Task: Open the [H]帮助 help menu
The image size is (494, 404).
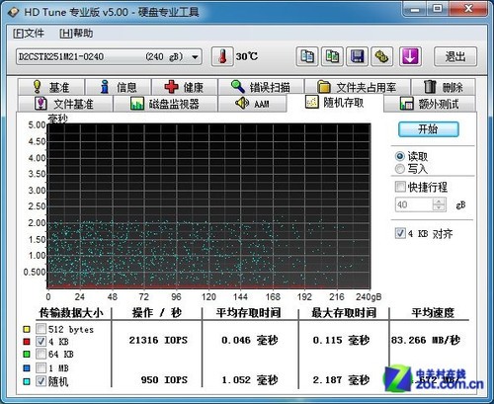Action: click(x=76, y=34)
